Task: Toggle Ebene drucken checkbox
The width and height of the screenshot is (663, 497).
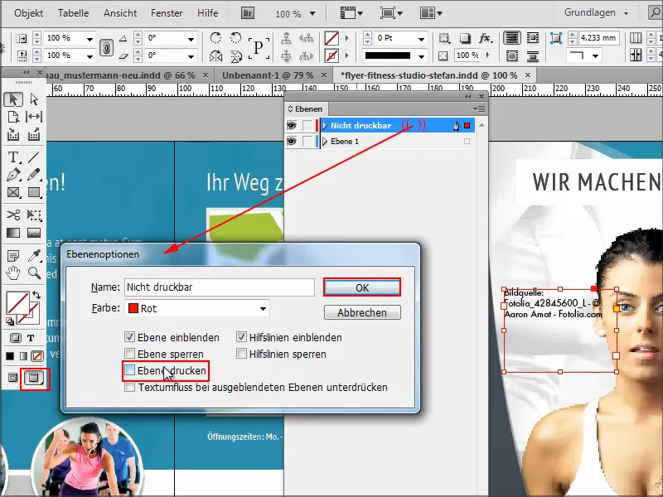Action: pos(129,370)
